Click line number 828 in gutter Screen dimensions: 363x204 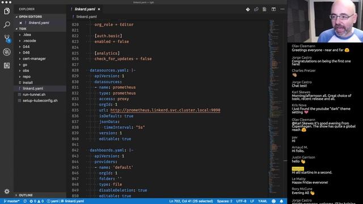[75, 70]
